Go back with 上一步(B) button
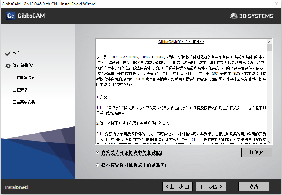Viewport: 282px width, 195px height. [x=177, y=186]
